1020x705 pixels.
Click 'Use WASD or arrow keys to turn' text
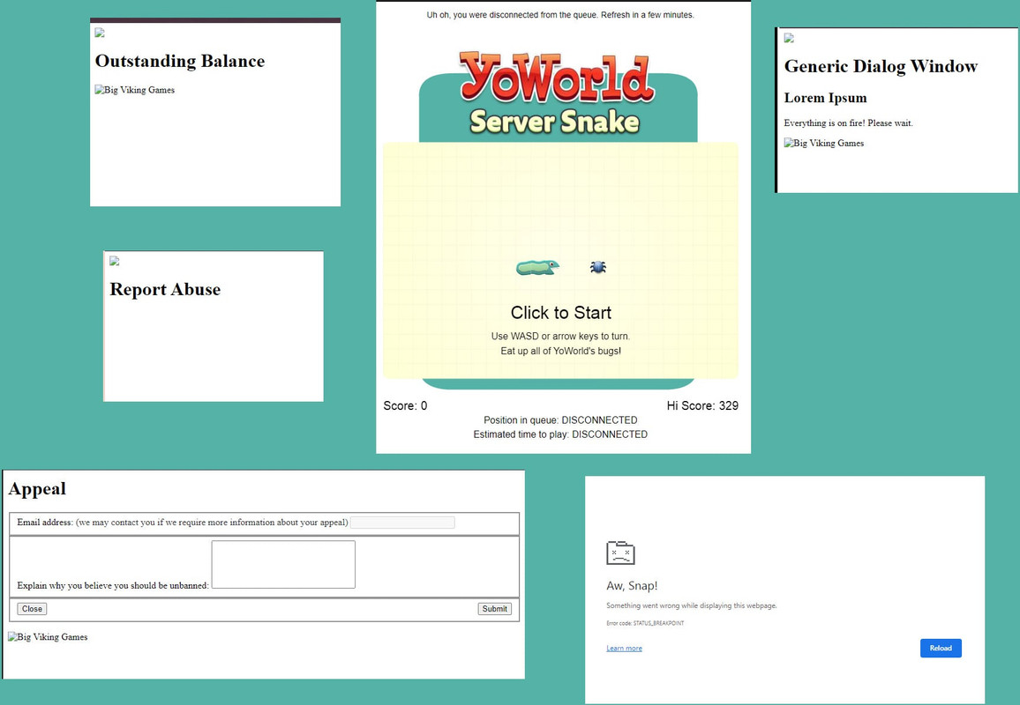tap(561, 336)
